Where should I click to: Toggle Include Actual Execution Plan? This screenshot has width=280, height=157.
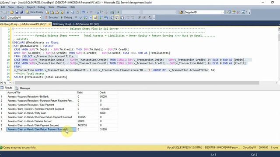point(101,17)
